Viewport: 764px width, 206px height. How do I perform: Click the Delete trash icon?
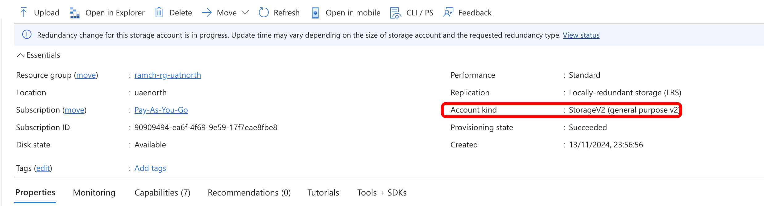(x=159, y=13)
